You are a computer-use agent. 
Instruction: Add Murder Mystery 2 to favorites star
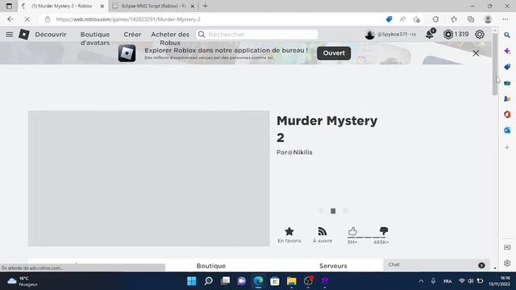click(289, 231)
